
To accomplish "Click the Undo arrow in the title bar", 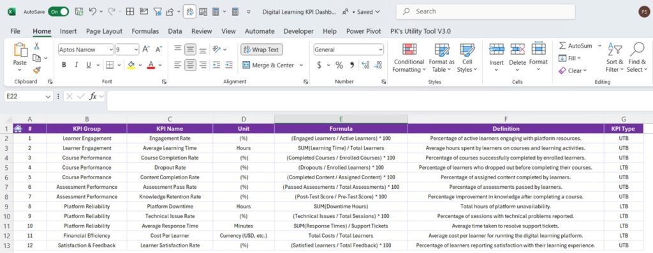I will (92, 11).
